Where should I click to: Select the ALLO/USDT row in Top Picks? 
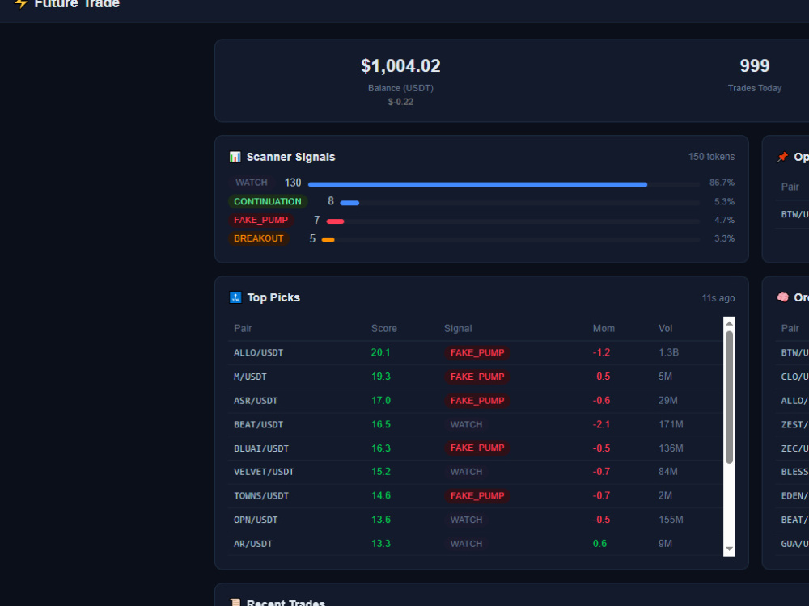[x=475, y=353]
